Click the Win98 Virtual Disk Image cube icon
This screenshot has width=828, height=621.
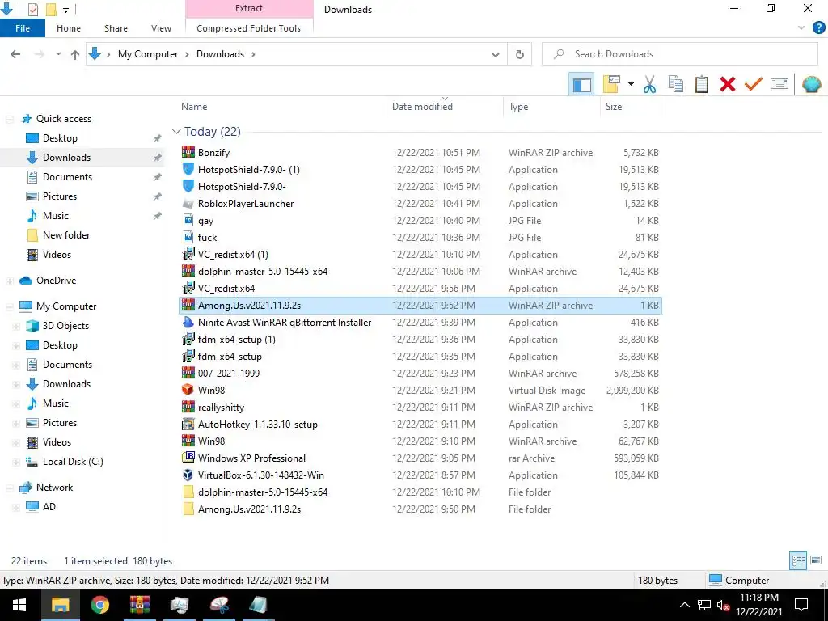(x=188, y=391)
